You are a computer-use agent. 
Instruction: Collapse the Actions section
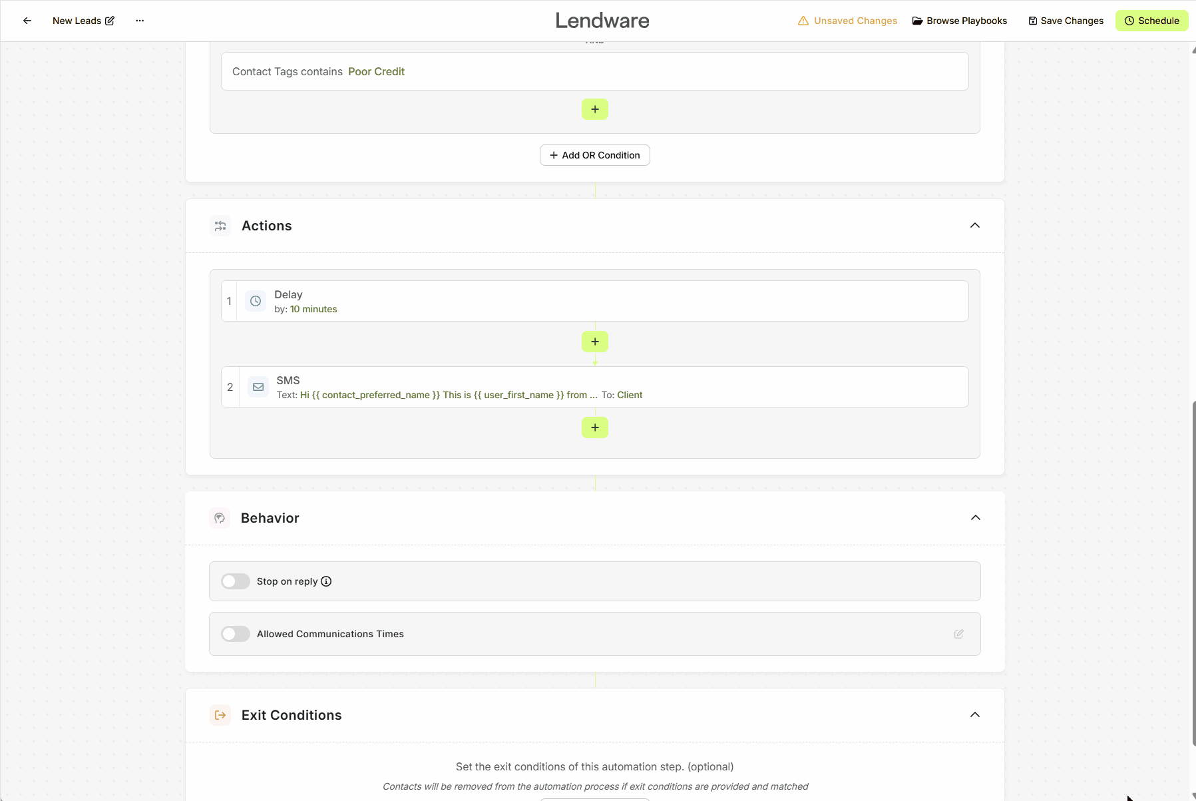[974, 225]
